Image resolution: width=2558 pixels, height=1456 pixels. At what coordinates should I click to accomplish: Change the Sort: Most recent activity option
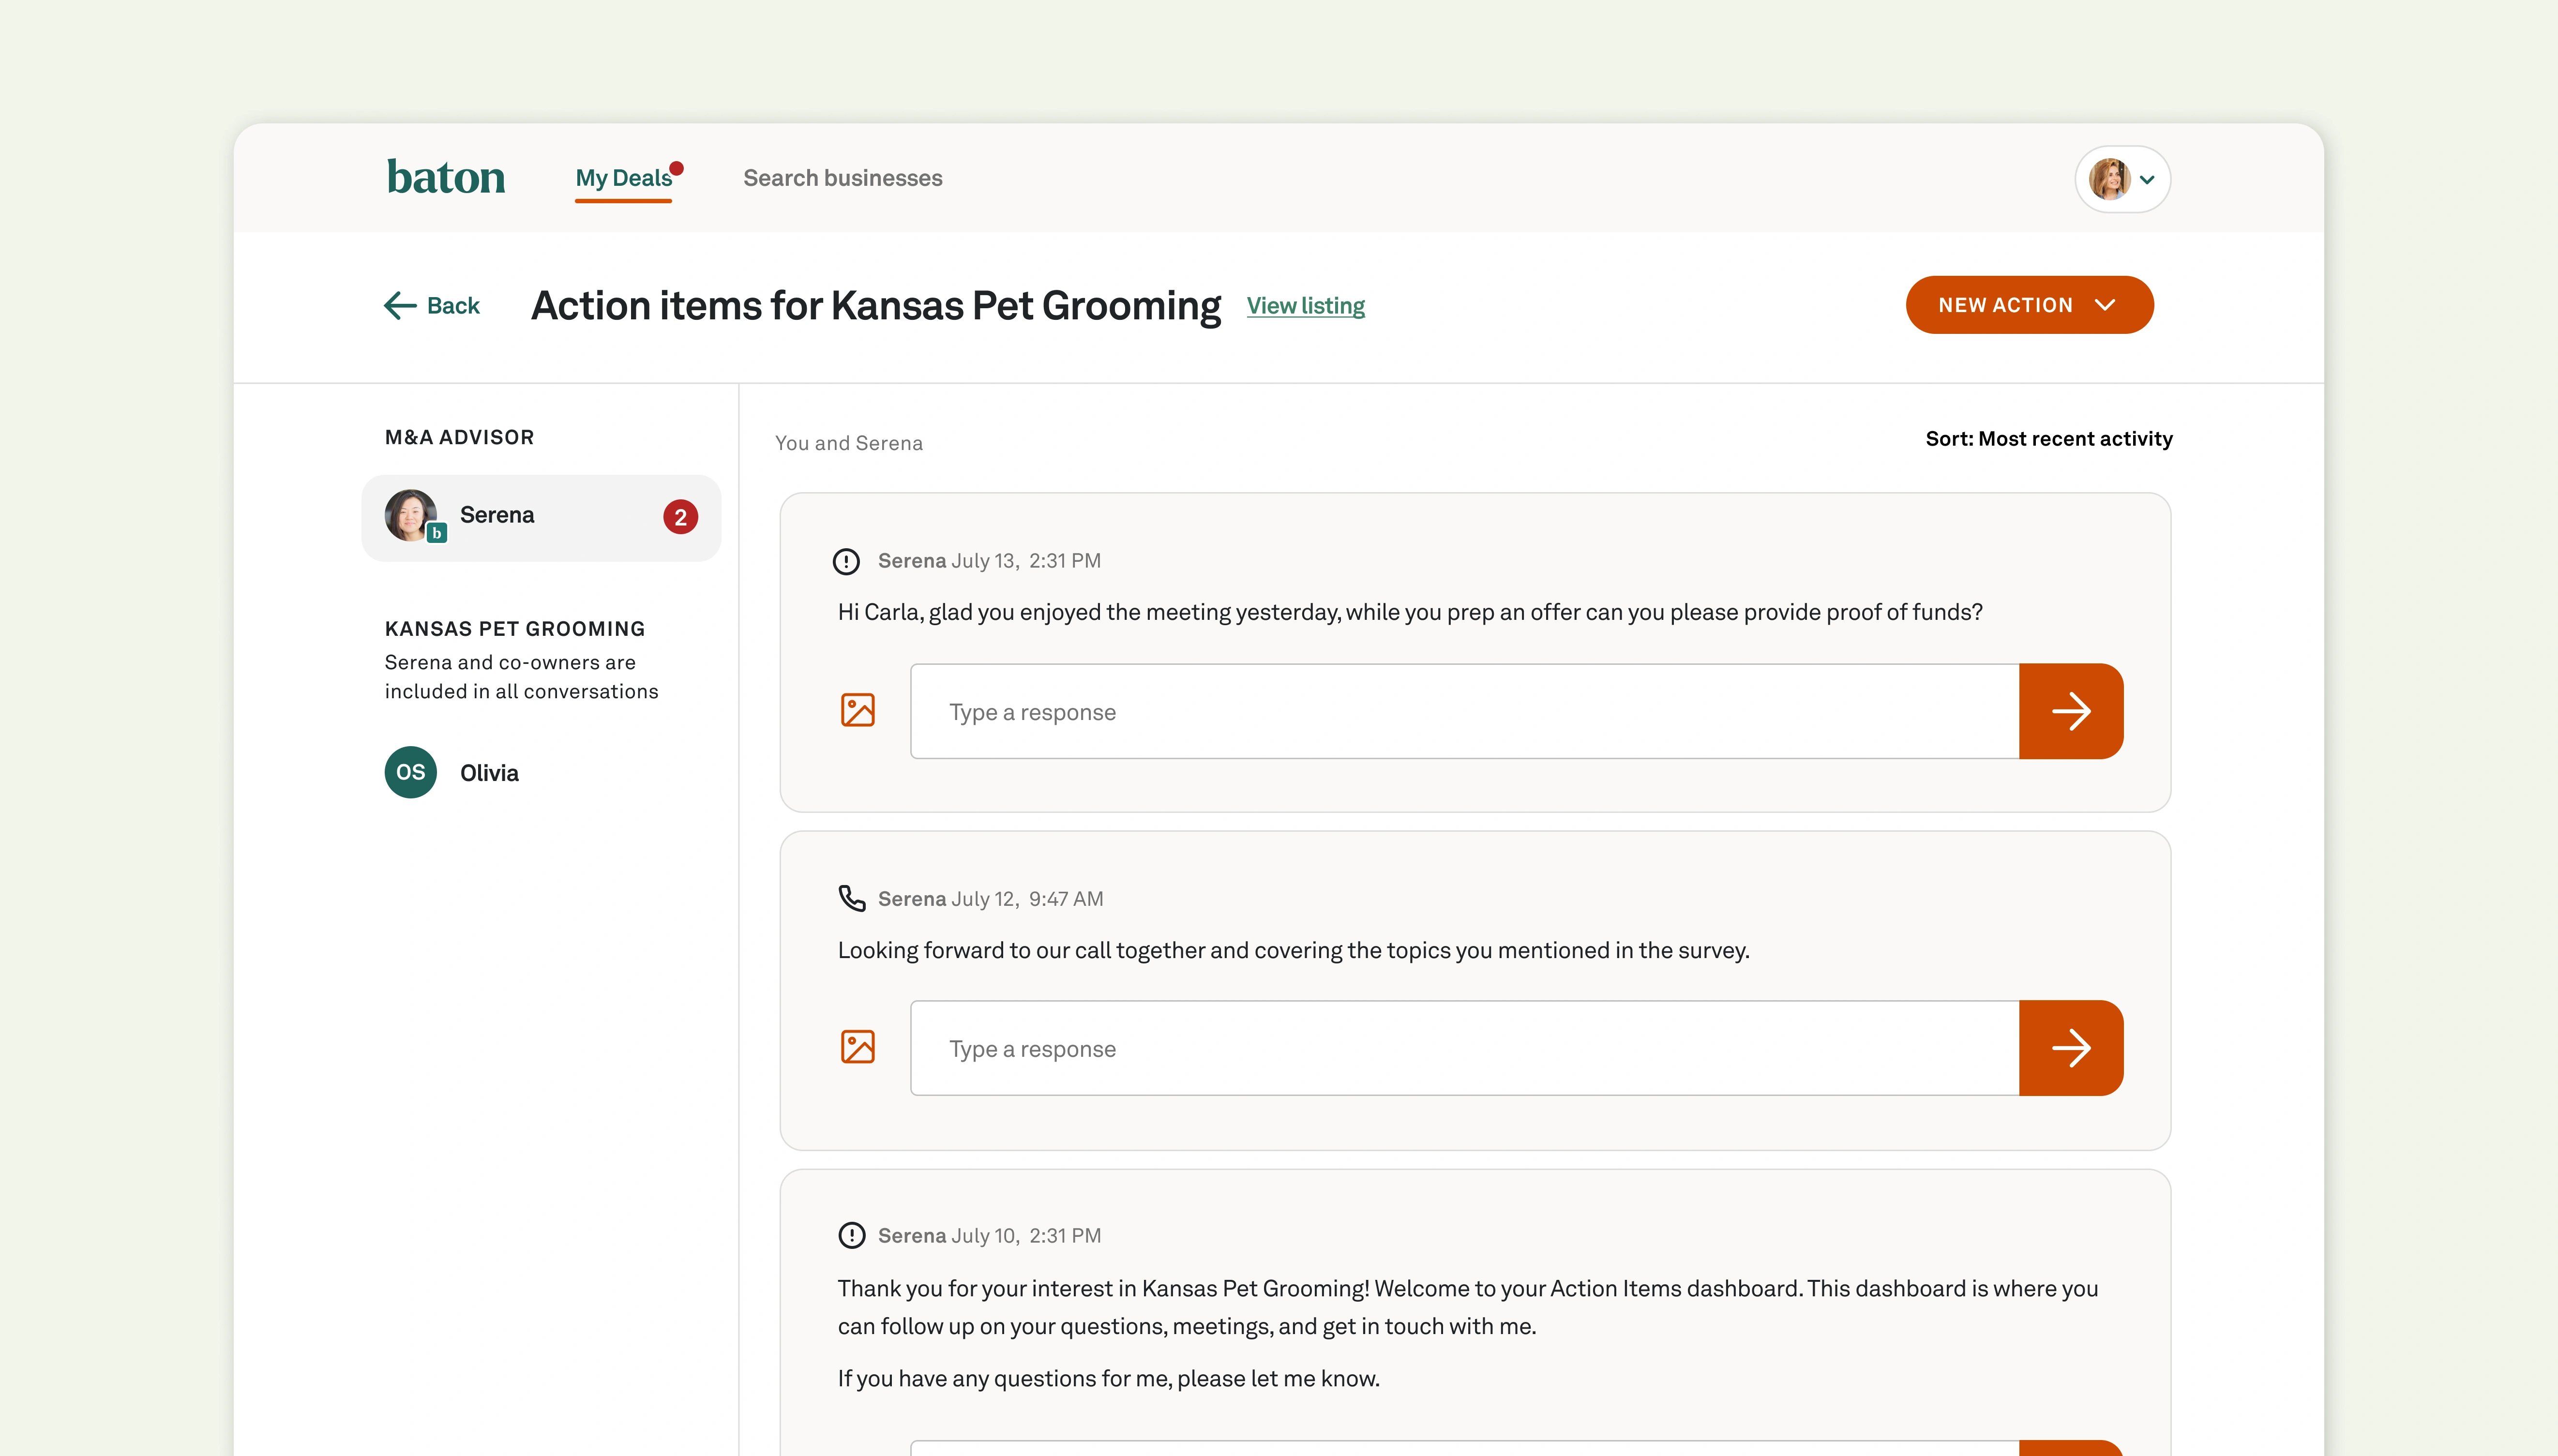pyautogui.click(x=2048, y=439)
